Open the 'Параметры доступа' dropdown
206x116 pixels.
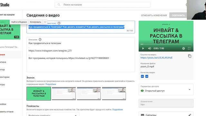coord(166,90)
